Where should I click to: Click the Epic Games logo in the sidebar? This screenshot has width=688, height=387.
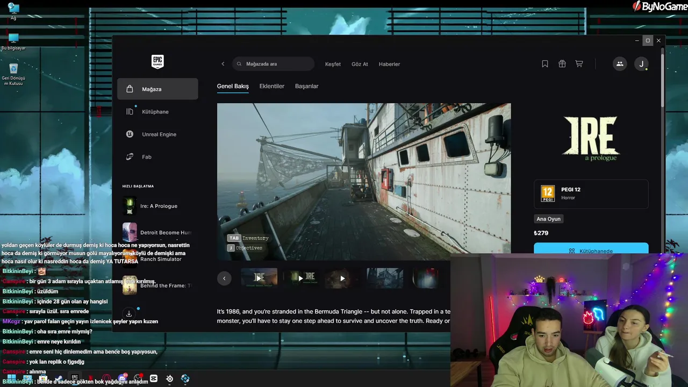(157, 62)
